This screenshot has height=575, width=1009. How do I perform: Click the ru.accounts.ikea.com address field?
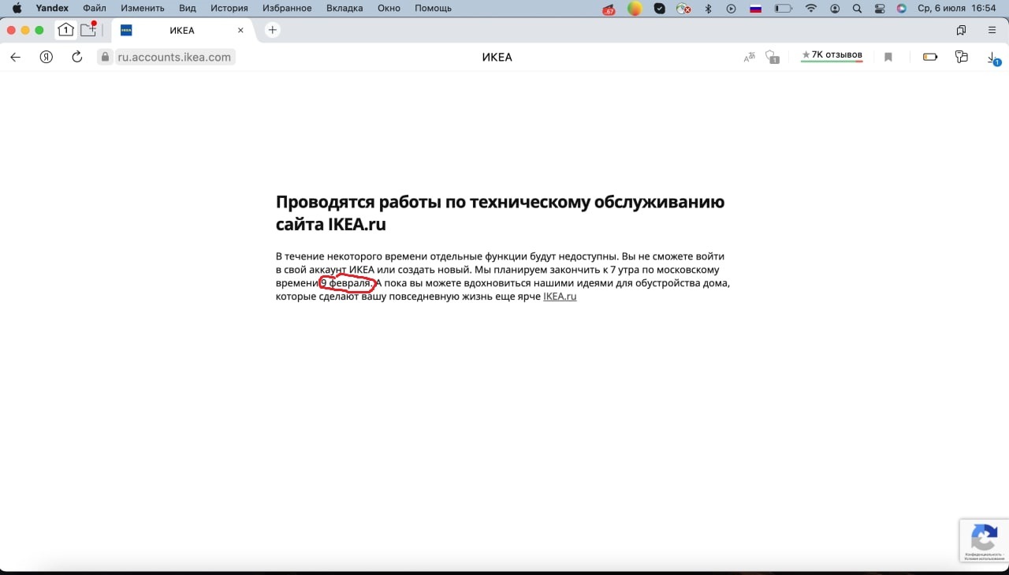coord(174,57)
